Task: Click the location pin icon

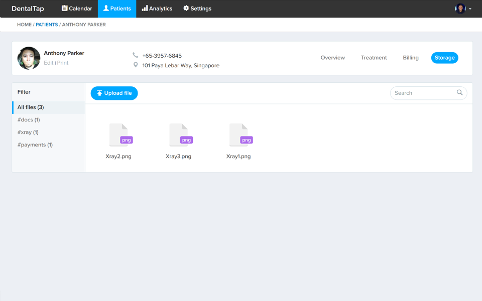Action: (x=136, y=65)
